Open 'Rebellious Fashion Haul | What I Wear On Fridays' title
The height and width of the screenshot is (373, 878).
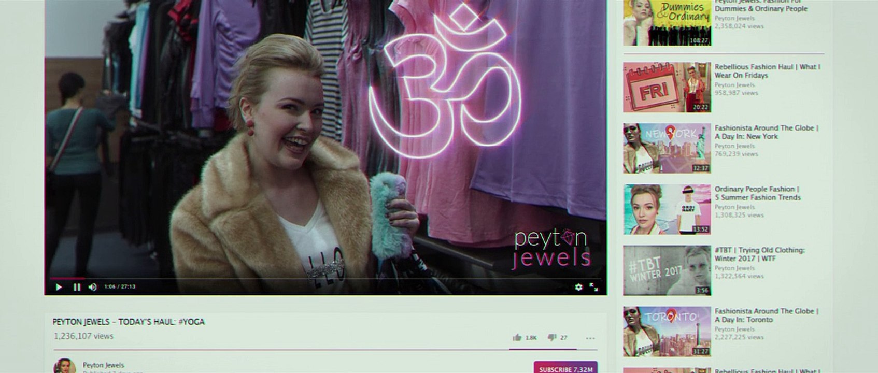[767, 71]
